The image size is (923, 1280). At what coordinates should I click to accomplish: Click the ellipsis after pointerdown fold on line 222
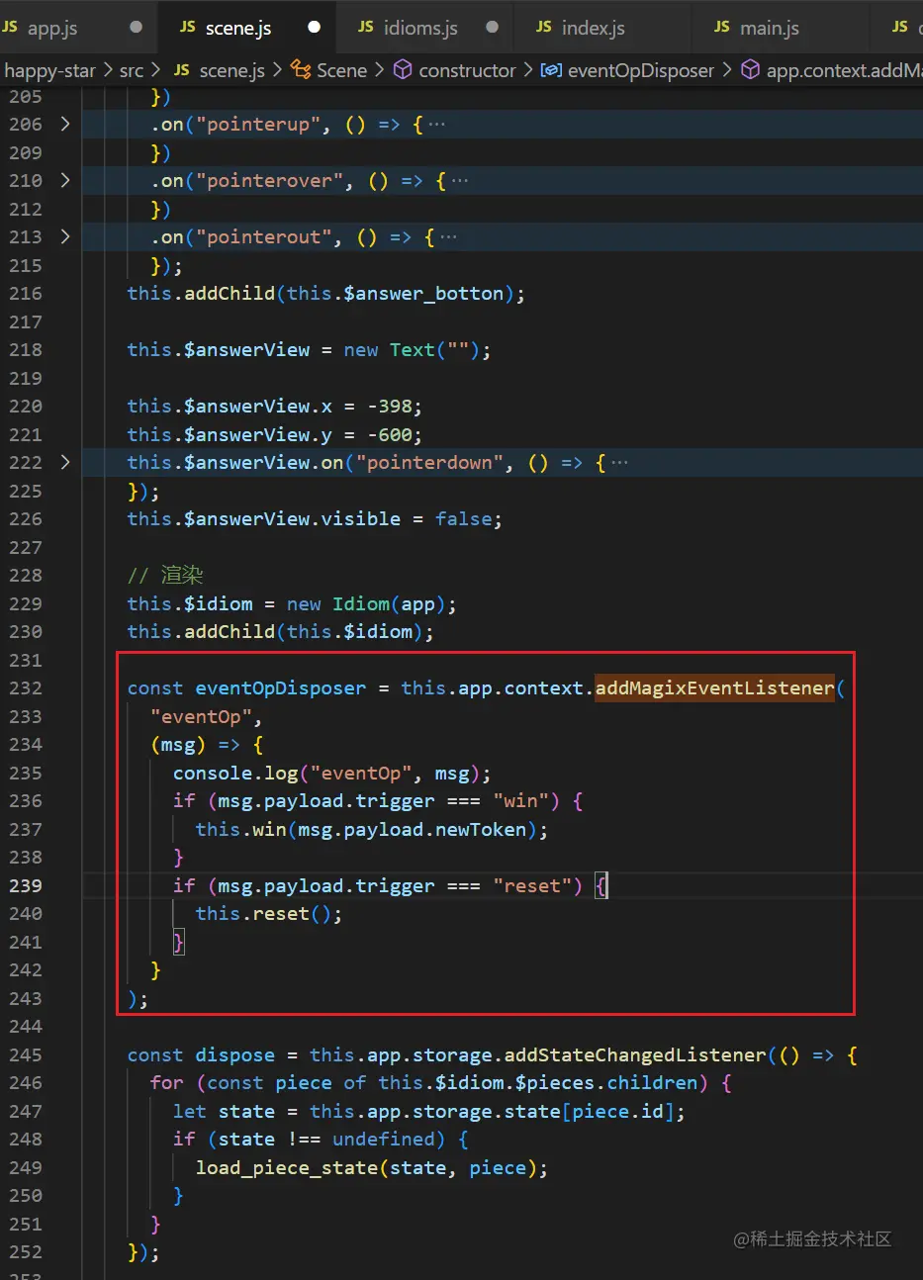(619, 463)
